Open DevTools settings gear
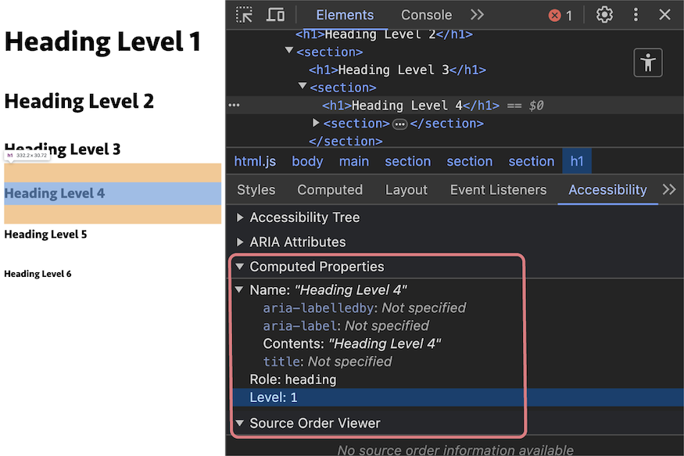Image resolution: width=684 pixels, height=456 pixels. click(604, 15)
